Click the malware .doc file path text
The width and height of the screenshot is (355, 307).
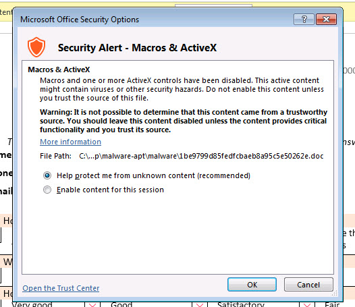click(201, 156)
